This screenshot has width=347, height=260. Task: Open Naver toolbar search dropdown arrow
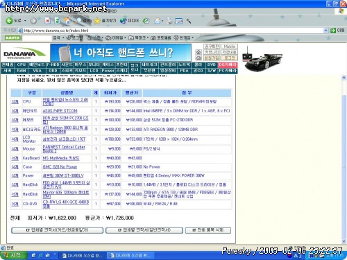(63, 37)
